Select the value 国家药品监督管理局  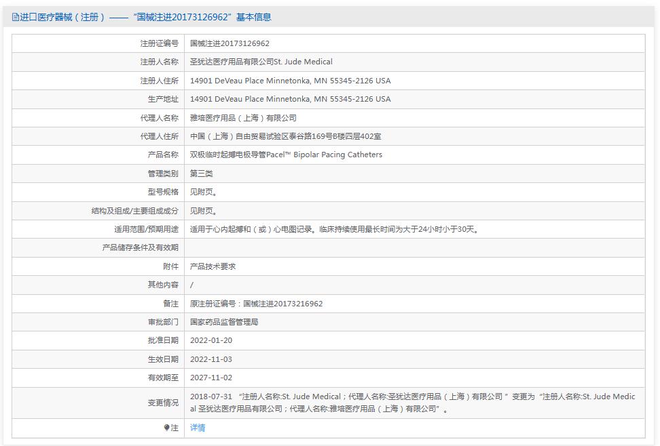(x=224, y=322)
